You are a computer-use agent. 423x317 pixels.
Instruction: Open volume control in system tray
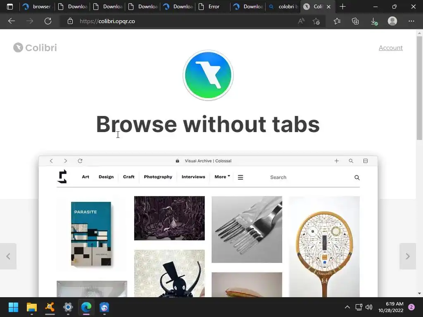(x=369, y=307)
